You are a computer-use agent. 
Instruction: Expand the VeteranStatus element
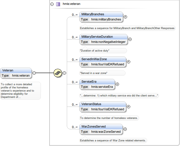click(128, 107)
